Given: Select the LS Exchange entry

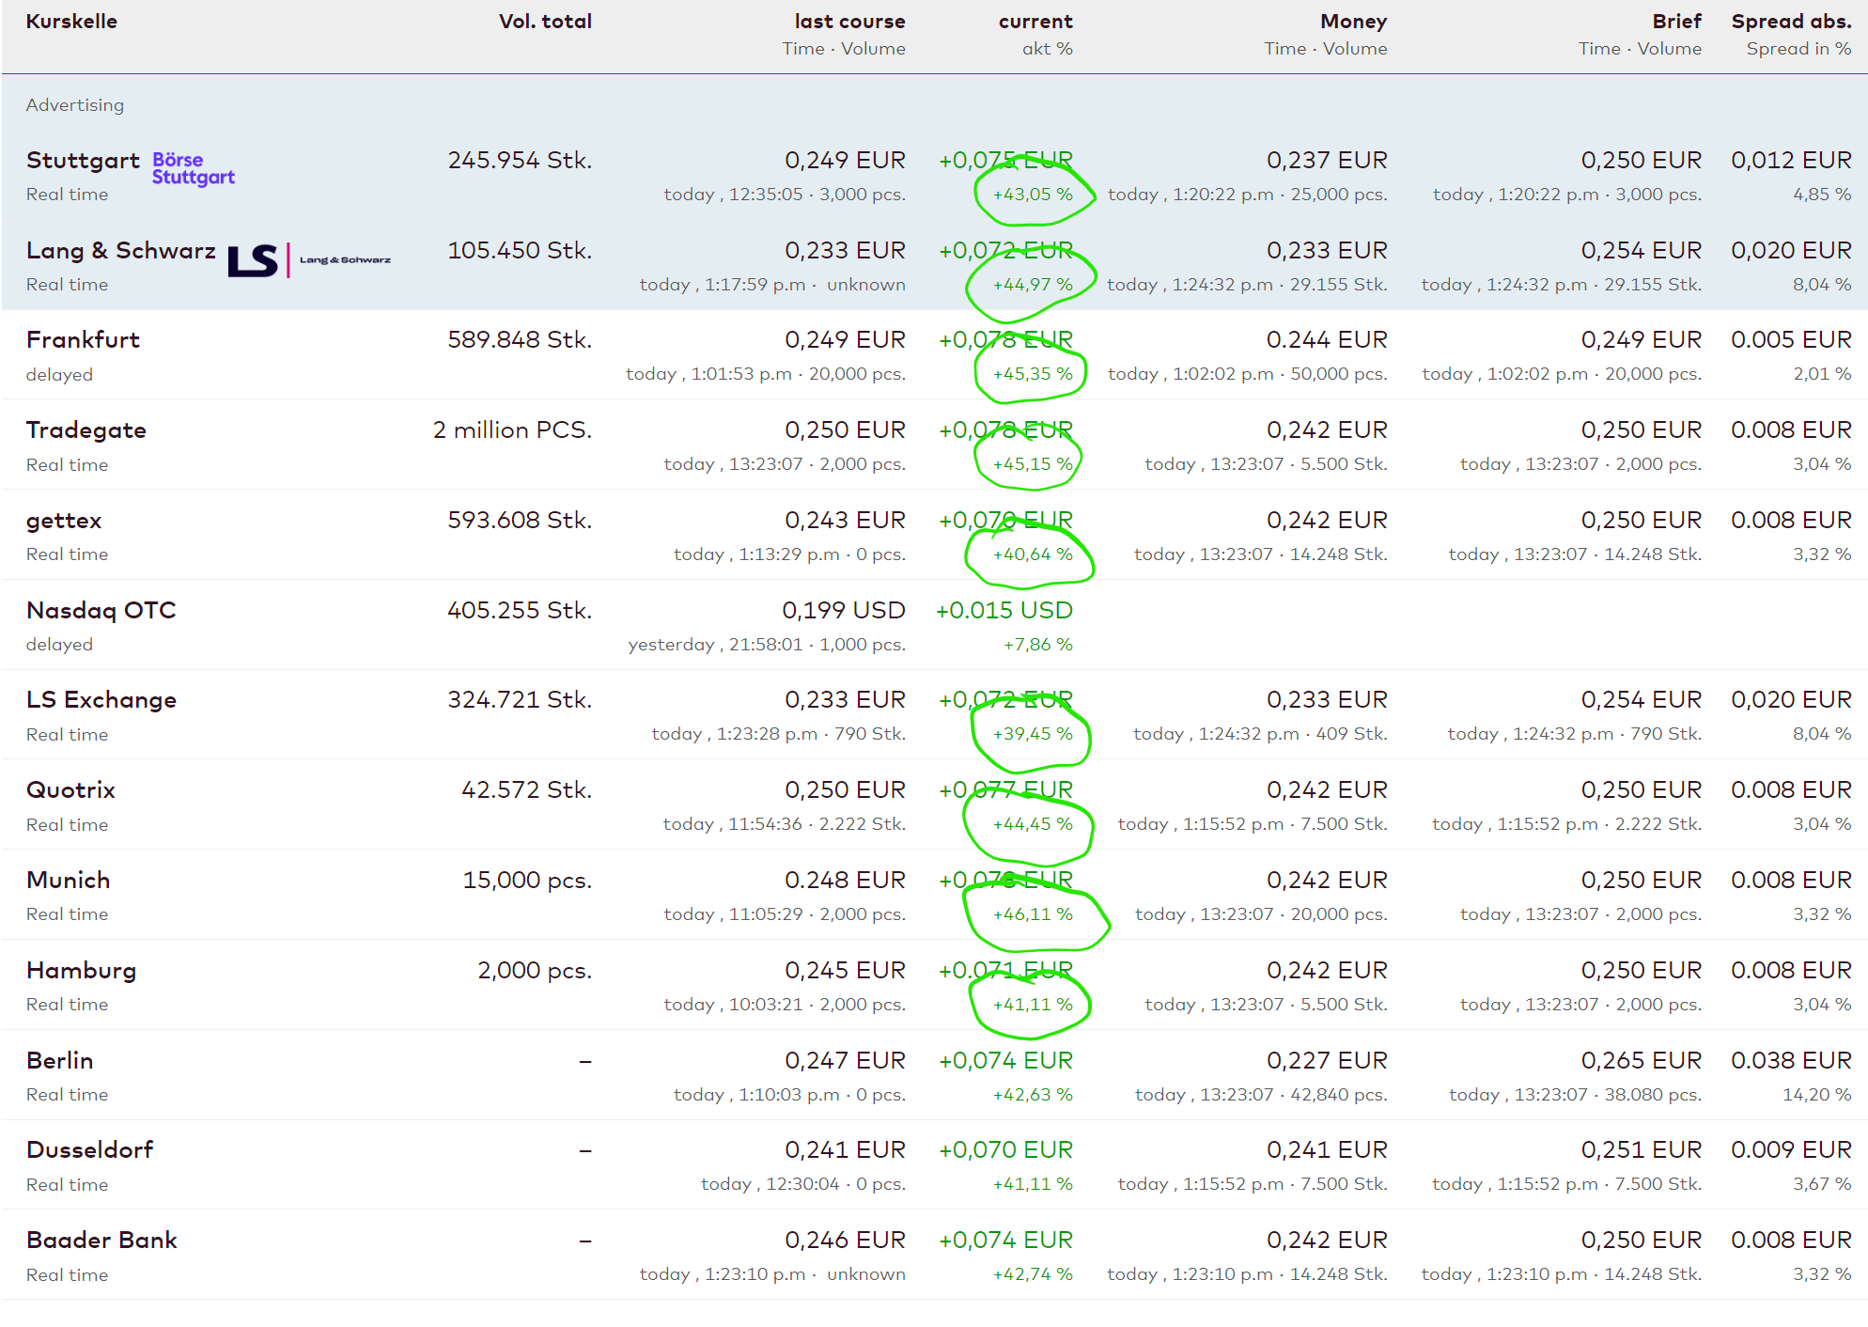Looking at the screenshot, I should click(101, 700).
